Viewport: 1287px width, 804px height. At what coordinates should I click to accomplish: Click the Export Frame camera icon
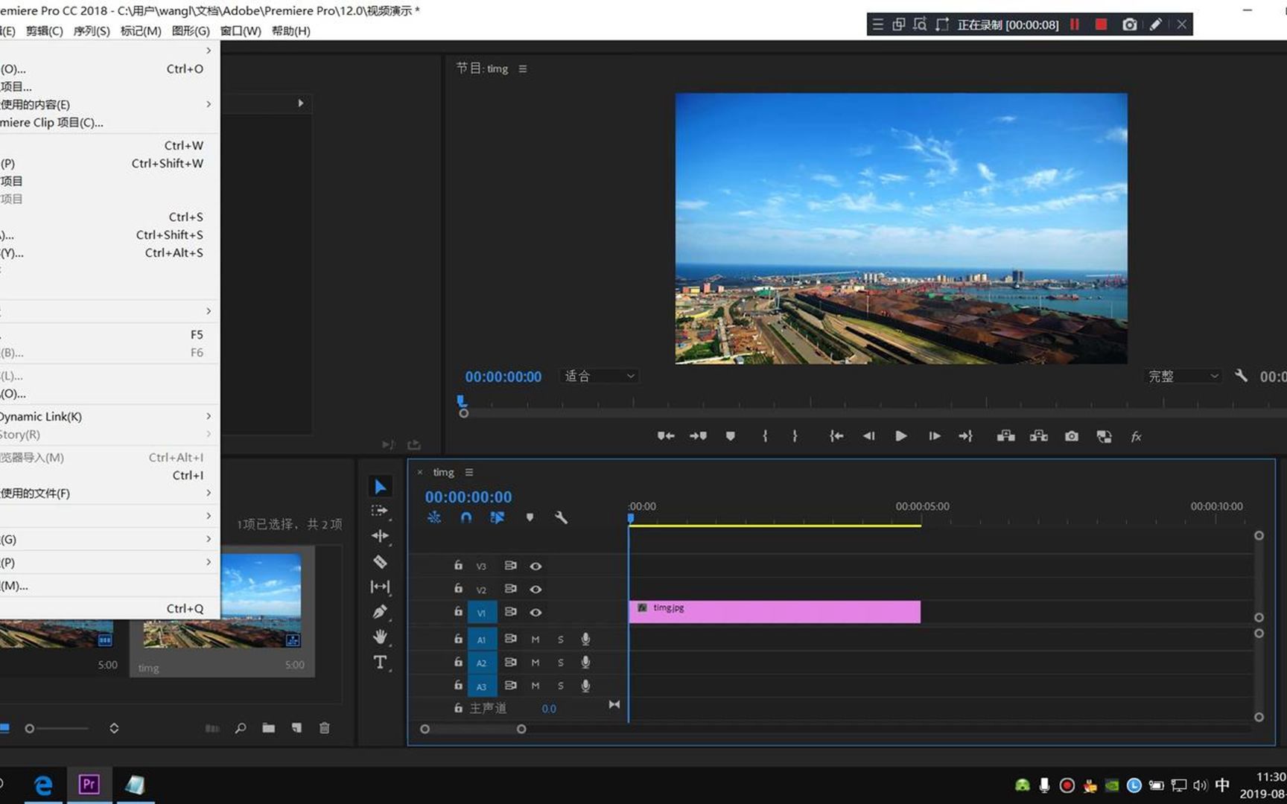[x=1071, y=436]
